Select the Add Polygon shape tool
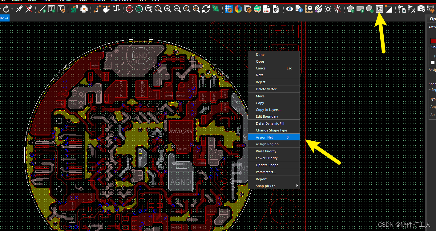This screenshot has width=436, height=231. (x=351, y=9)
